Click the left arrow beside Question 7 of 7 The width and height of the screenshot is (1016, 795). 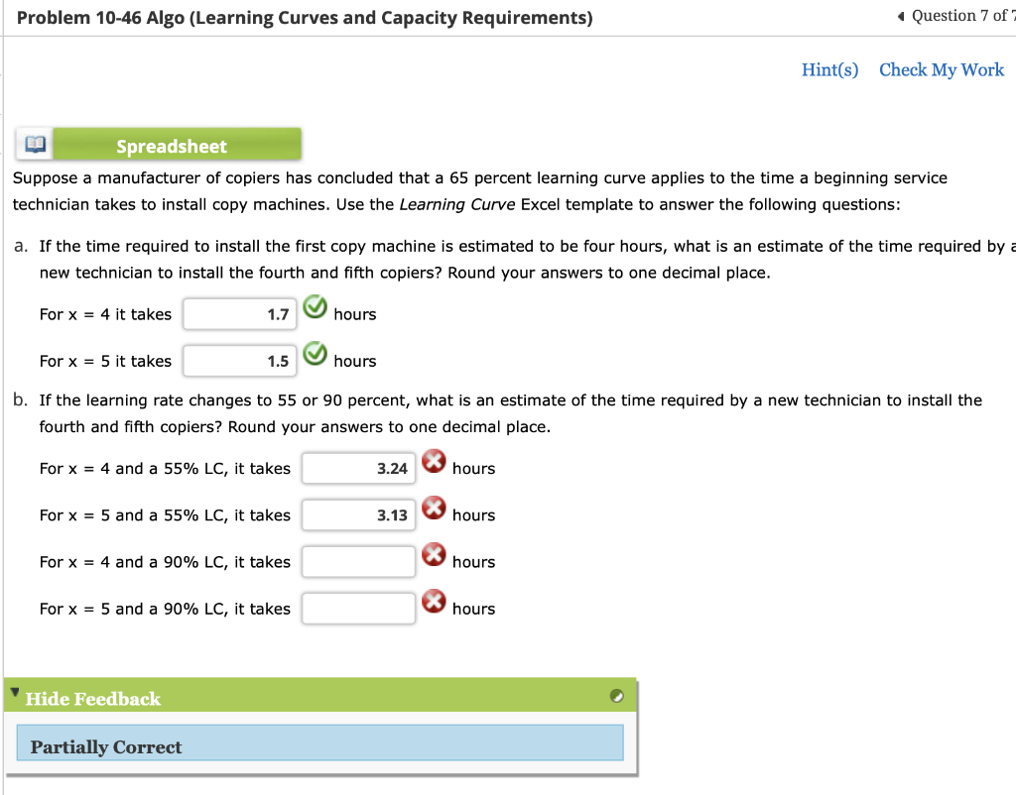point(899,15)
